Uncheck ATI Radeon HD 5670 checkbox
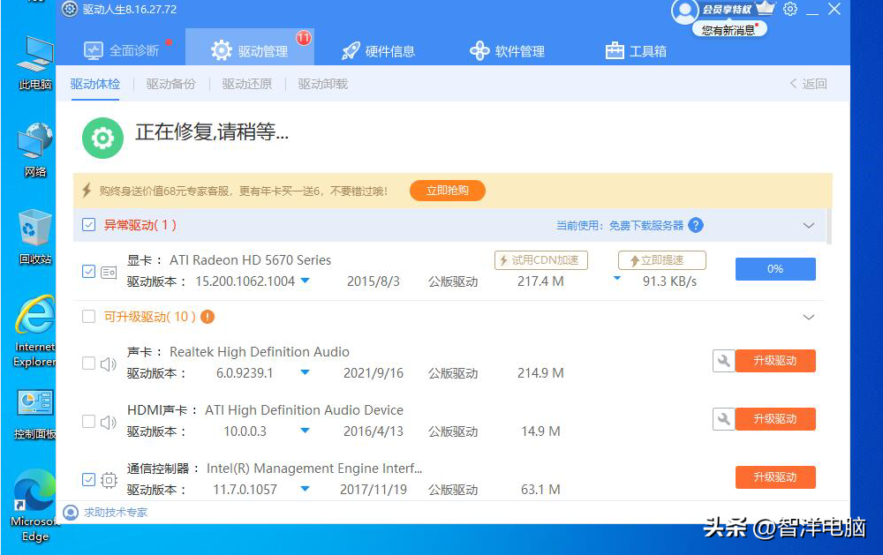The width and height of the screenshot is (883, 555). point(88,271)
